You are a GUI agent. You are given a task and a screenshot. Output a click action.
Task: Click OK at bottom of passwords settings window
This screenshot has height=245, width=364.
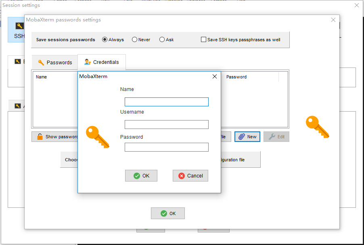point(168,213)
